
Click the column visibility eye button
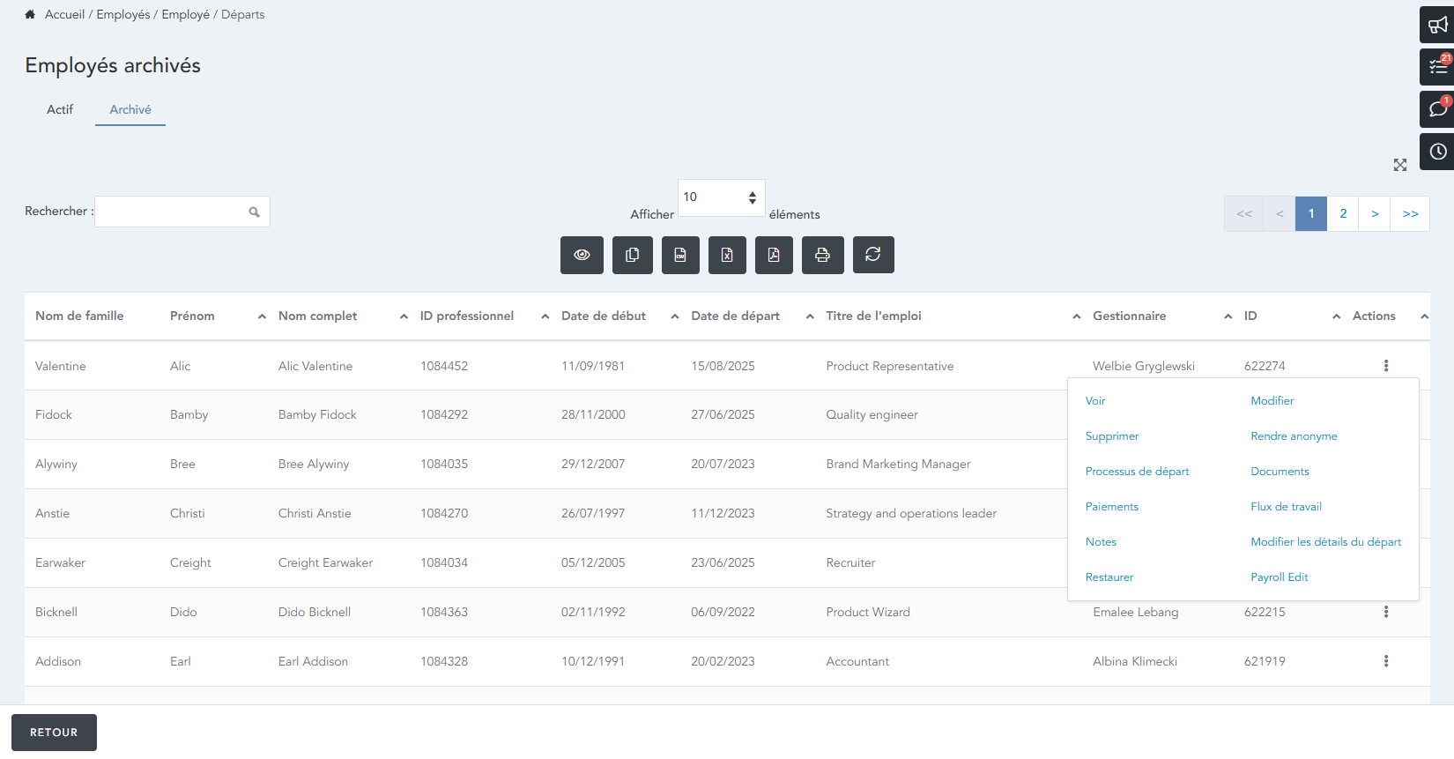coord(582,255)
